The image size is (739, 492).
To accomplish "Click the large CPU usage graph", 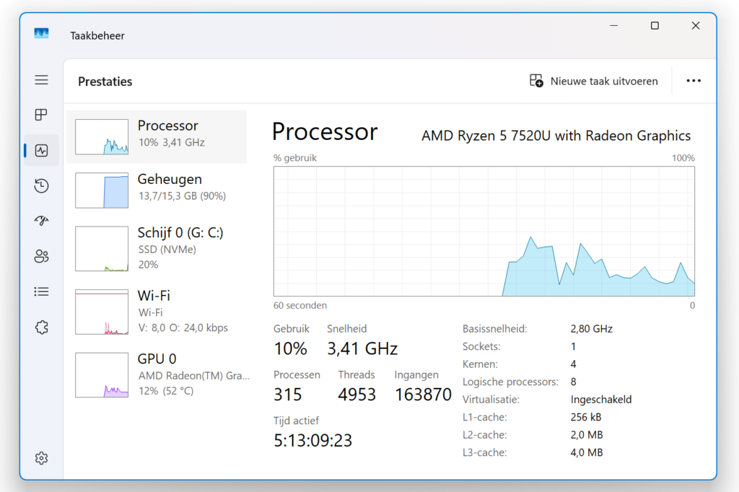I will pos(484,232).
